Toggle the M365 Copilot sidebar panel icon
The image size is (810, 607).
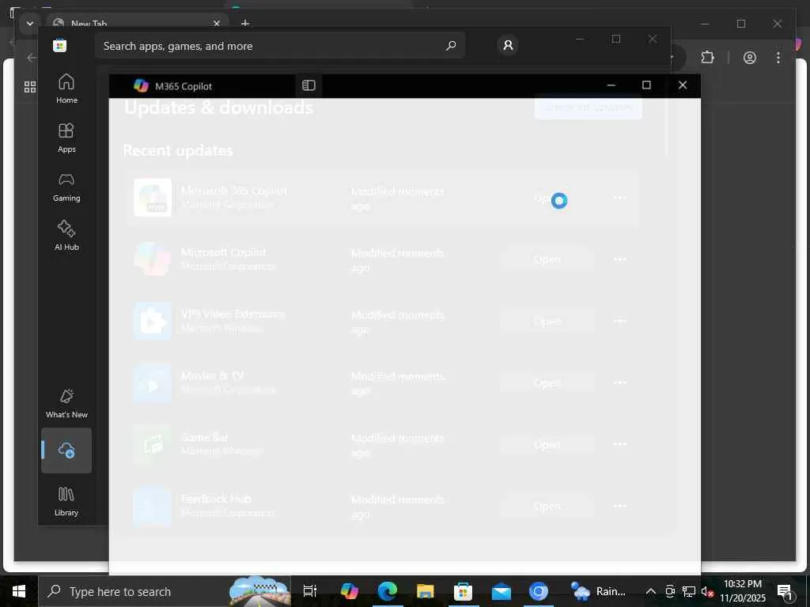308,85
